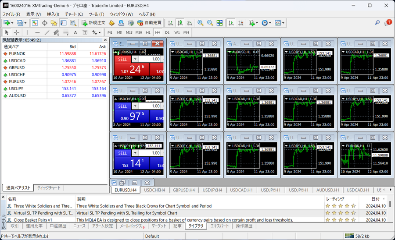Select the crosshair tool
The height and width of the screenshot is (240, 395).
16,32
